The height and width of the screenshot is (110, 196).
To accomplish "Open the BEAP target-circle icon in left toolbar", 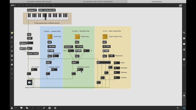I will click(12, 37).
